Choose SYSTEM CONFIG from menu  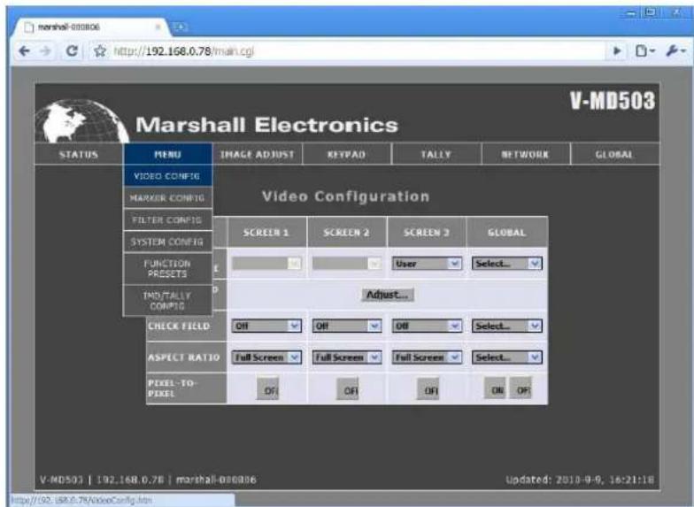tap(168, 242)
